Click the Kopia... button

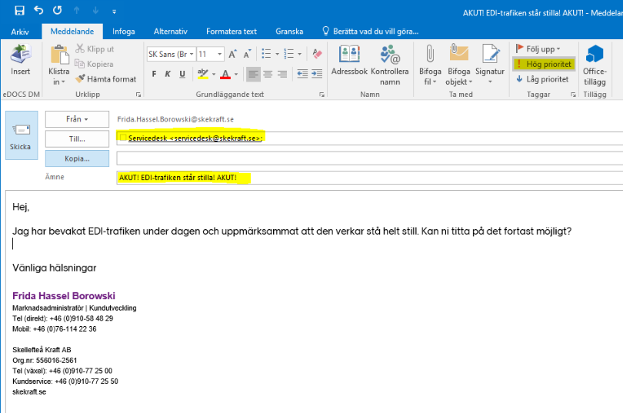click(x=77, y=158)
